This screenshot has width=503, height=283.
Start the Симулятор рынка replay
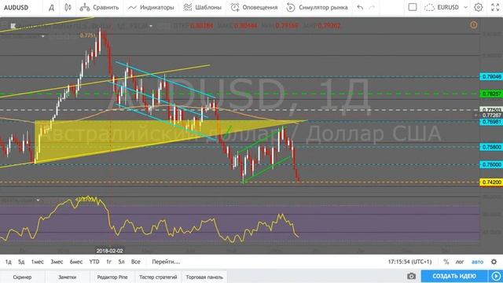317,7
